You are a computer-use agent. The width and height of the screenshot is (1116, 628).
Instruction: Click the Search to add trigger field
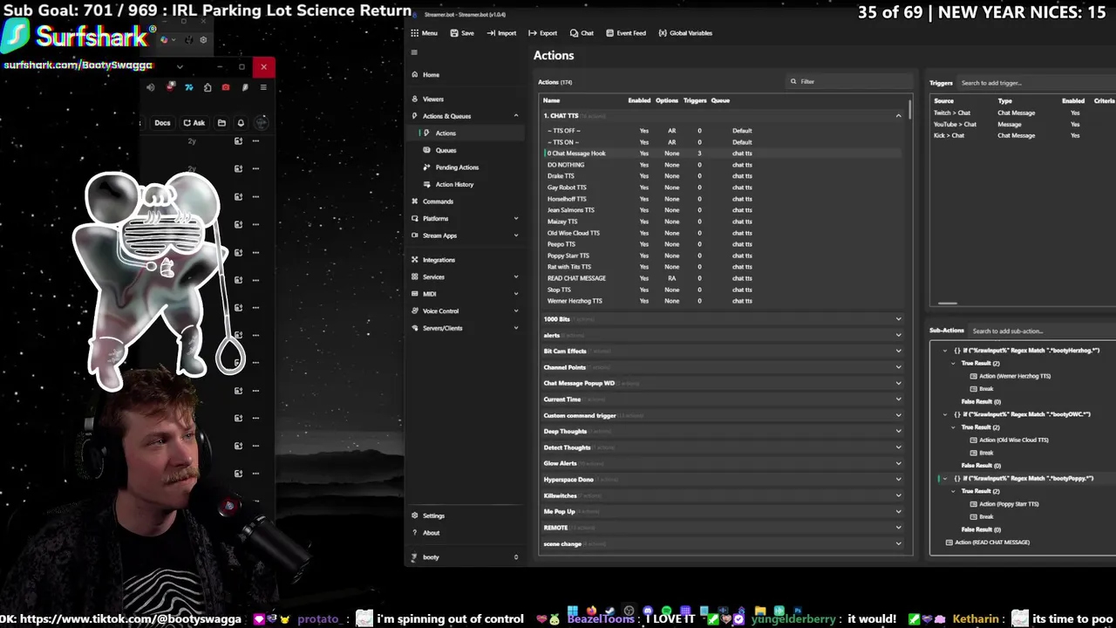(x=1036, y=83)
